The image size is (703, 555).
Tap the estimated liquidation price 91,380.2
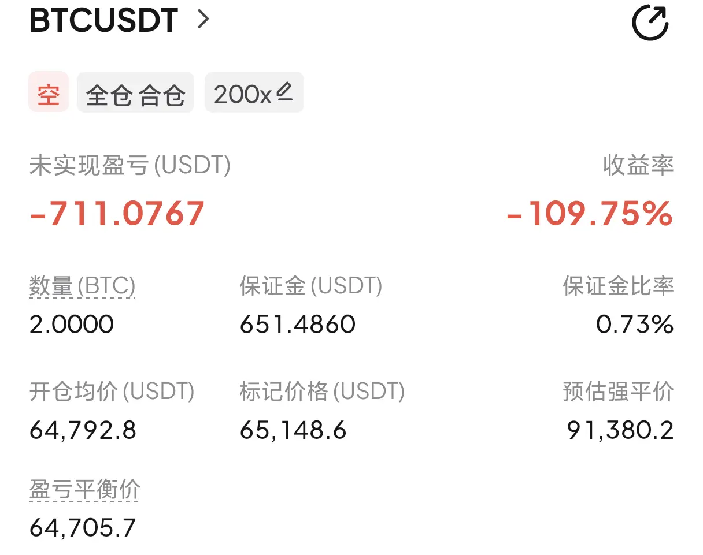tap(620, 430)
